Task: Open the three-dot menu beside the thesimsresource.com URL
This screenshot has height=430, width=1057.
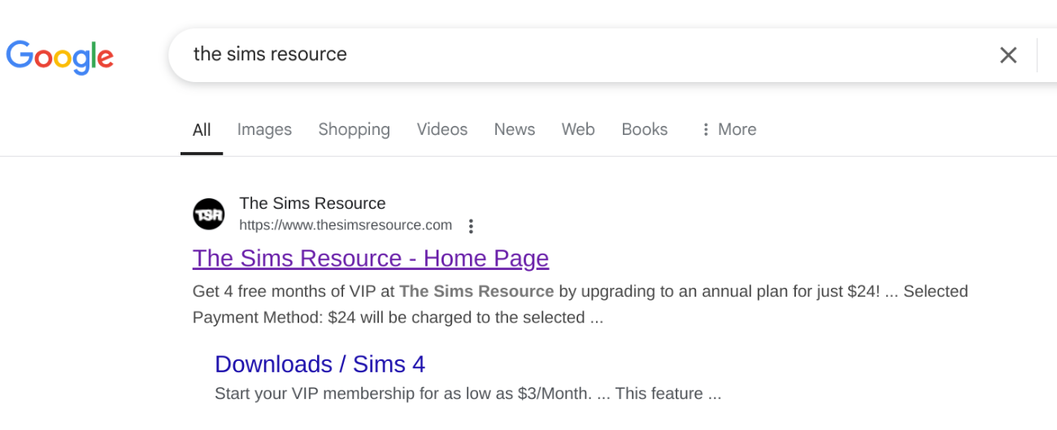Action: click(x=470, y=226)
